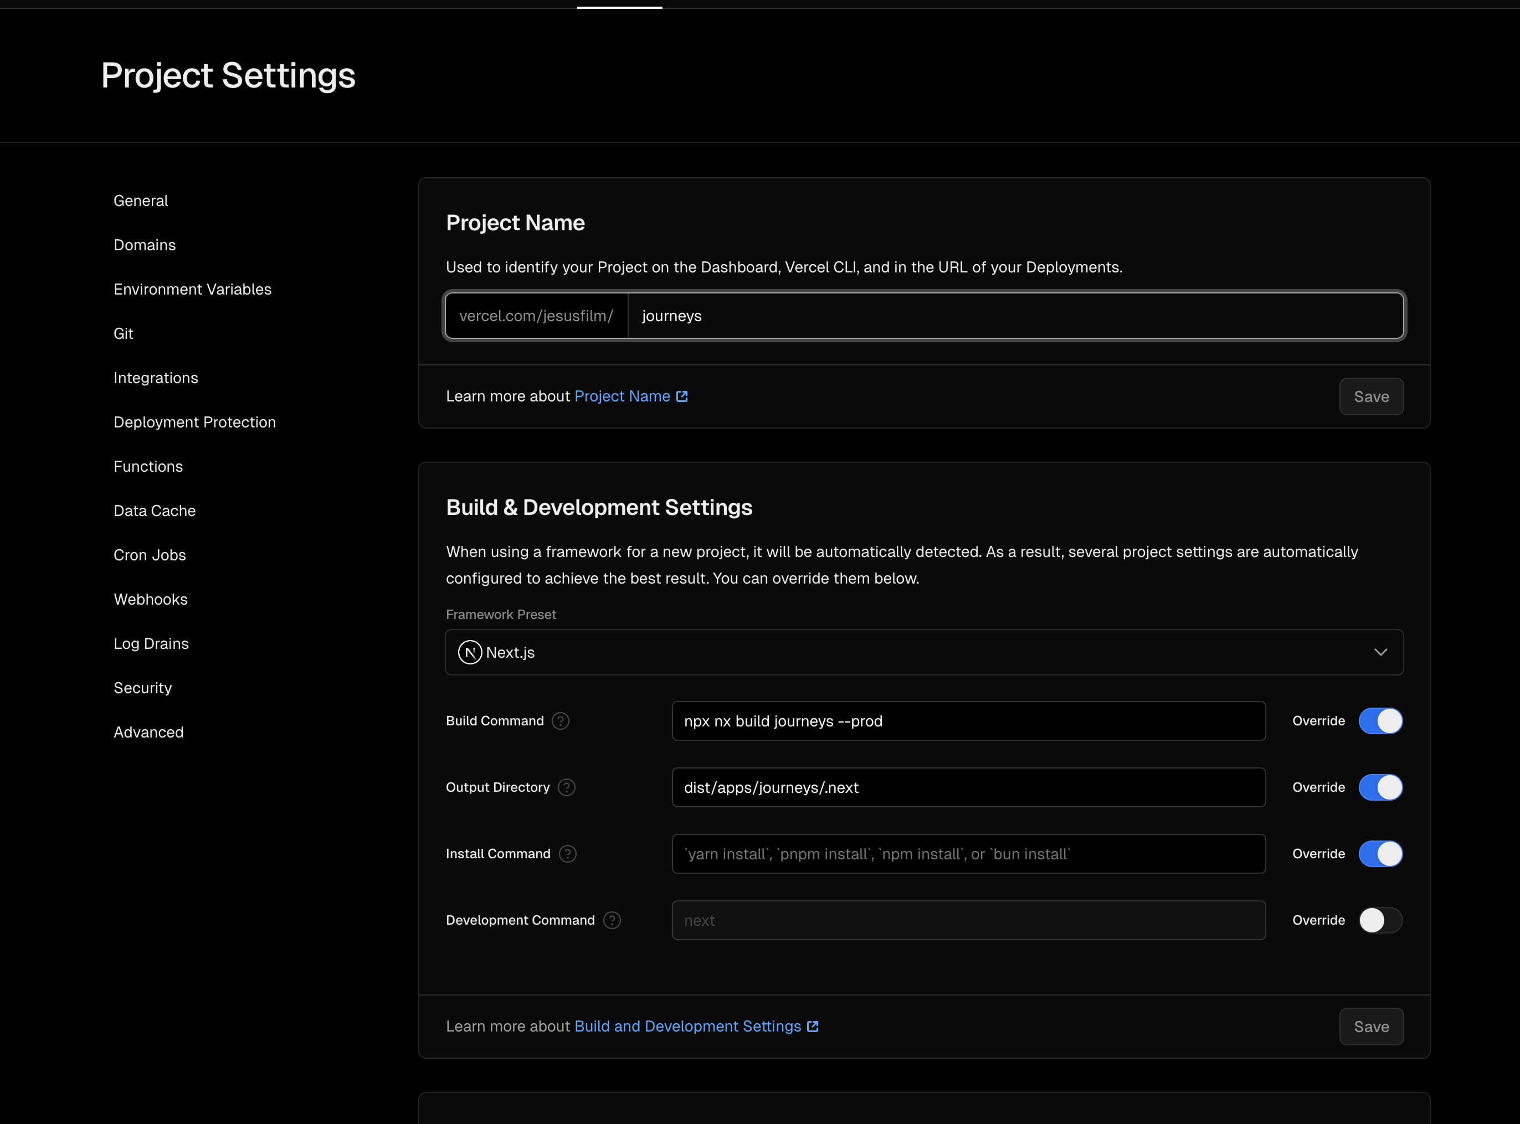1520x1124 pixels.
Task: Click external-link icon beside Project Name link
Action: pos(682,396)
